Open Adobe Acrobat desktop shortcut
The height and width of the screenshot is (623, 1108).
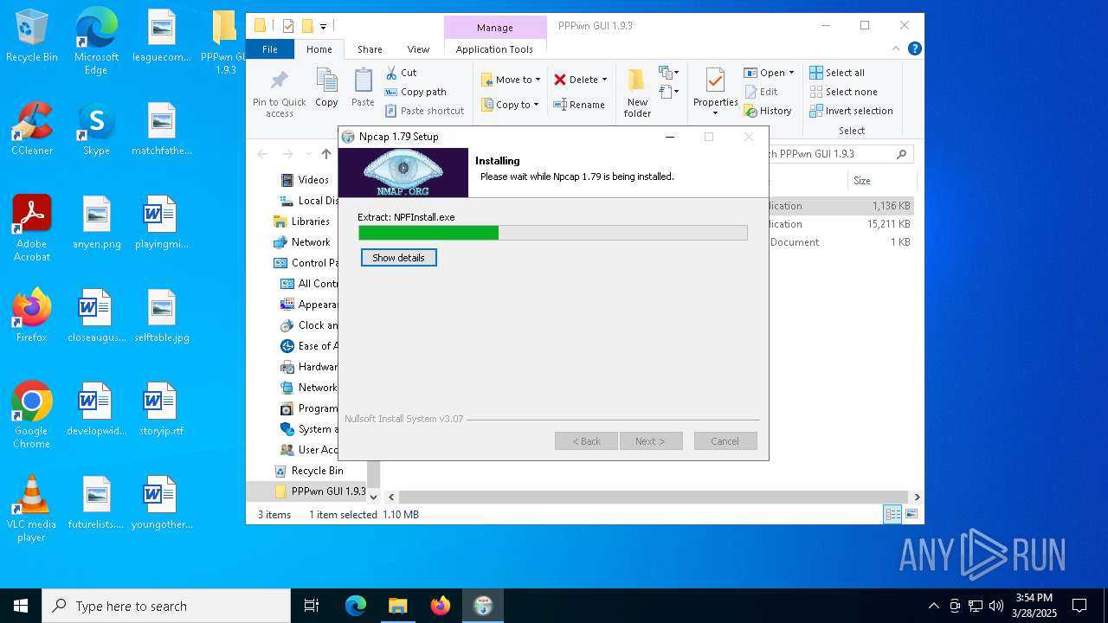(x=32, y=228)
